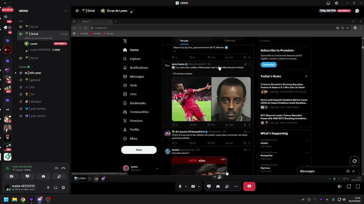This screenshot has height=204, width=364.
Task: Show members using the chevron people pill
Action: coord(217,177)
